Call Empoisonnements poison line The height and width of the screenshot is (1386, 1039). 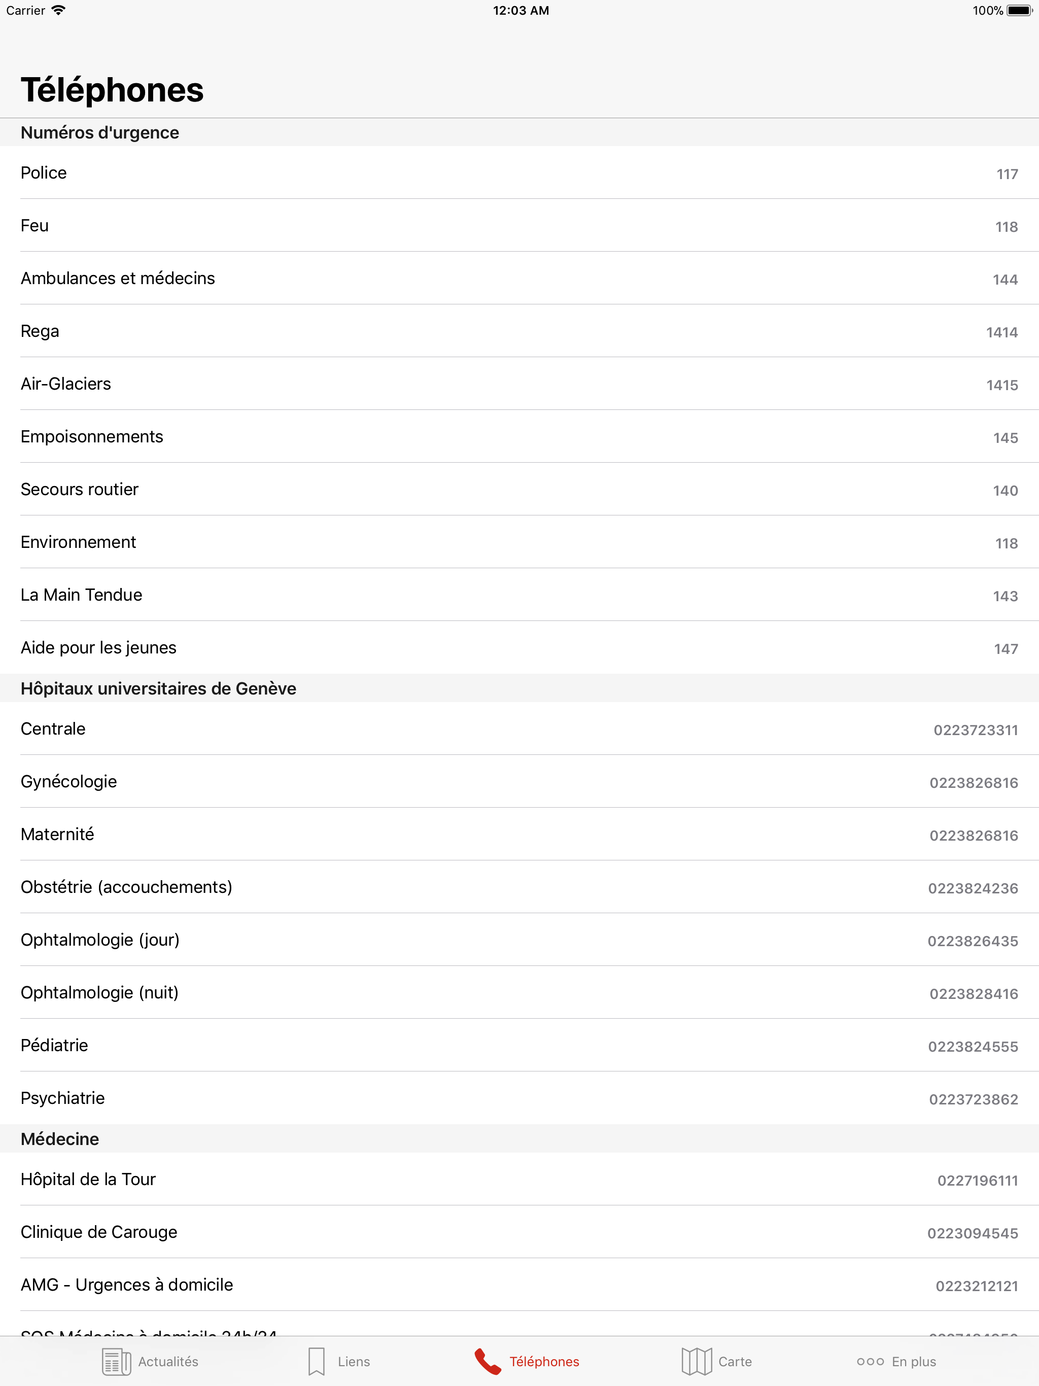[x=519, y=437]
